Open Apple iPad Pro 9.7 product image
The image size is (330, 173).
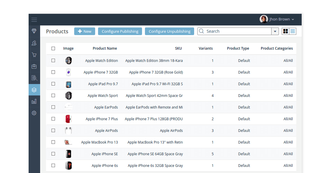pyautogui.click(x=68, y=84)
